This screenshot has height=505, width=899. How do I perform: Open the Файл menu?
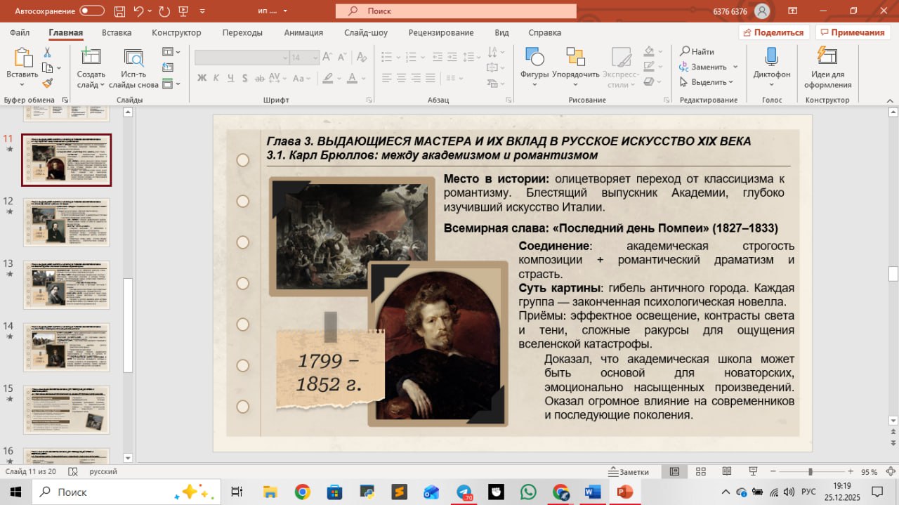(x=20, y=32)
